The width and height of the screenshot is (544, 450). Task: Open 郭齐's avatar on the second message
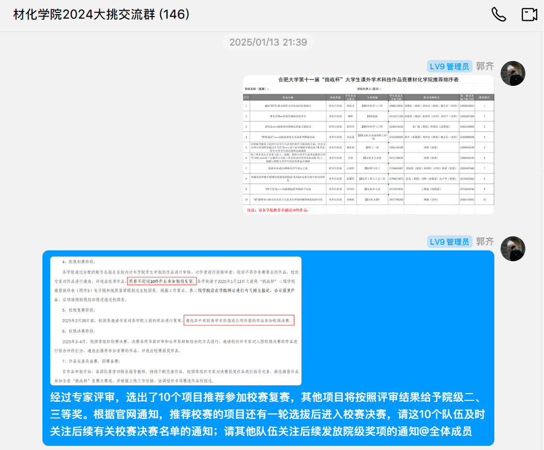point(513,249)
